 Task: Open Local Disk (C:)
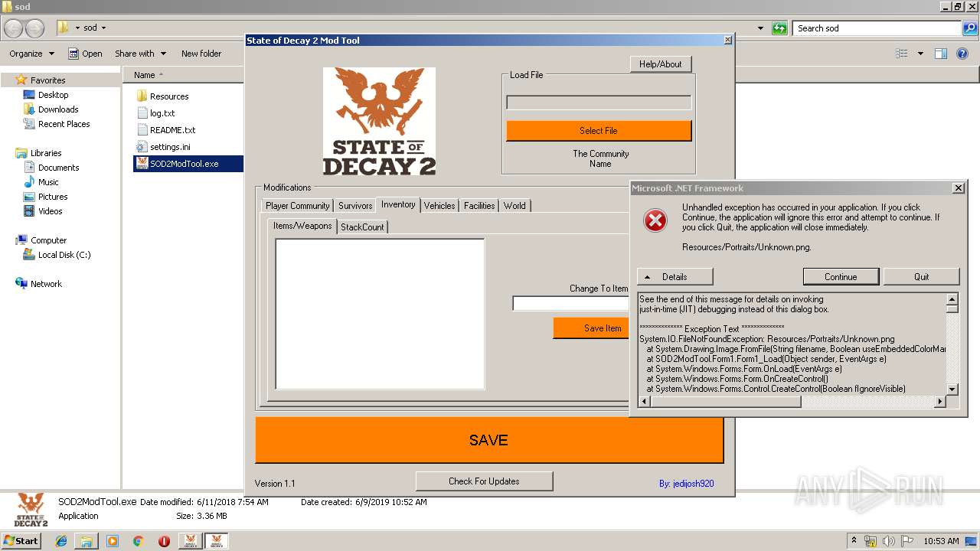coord(64,255)
